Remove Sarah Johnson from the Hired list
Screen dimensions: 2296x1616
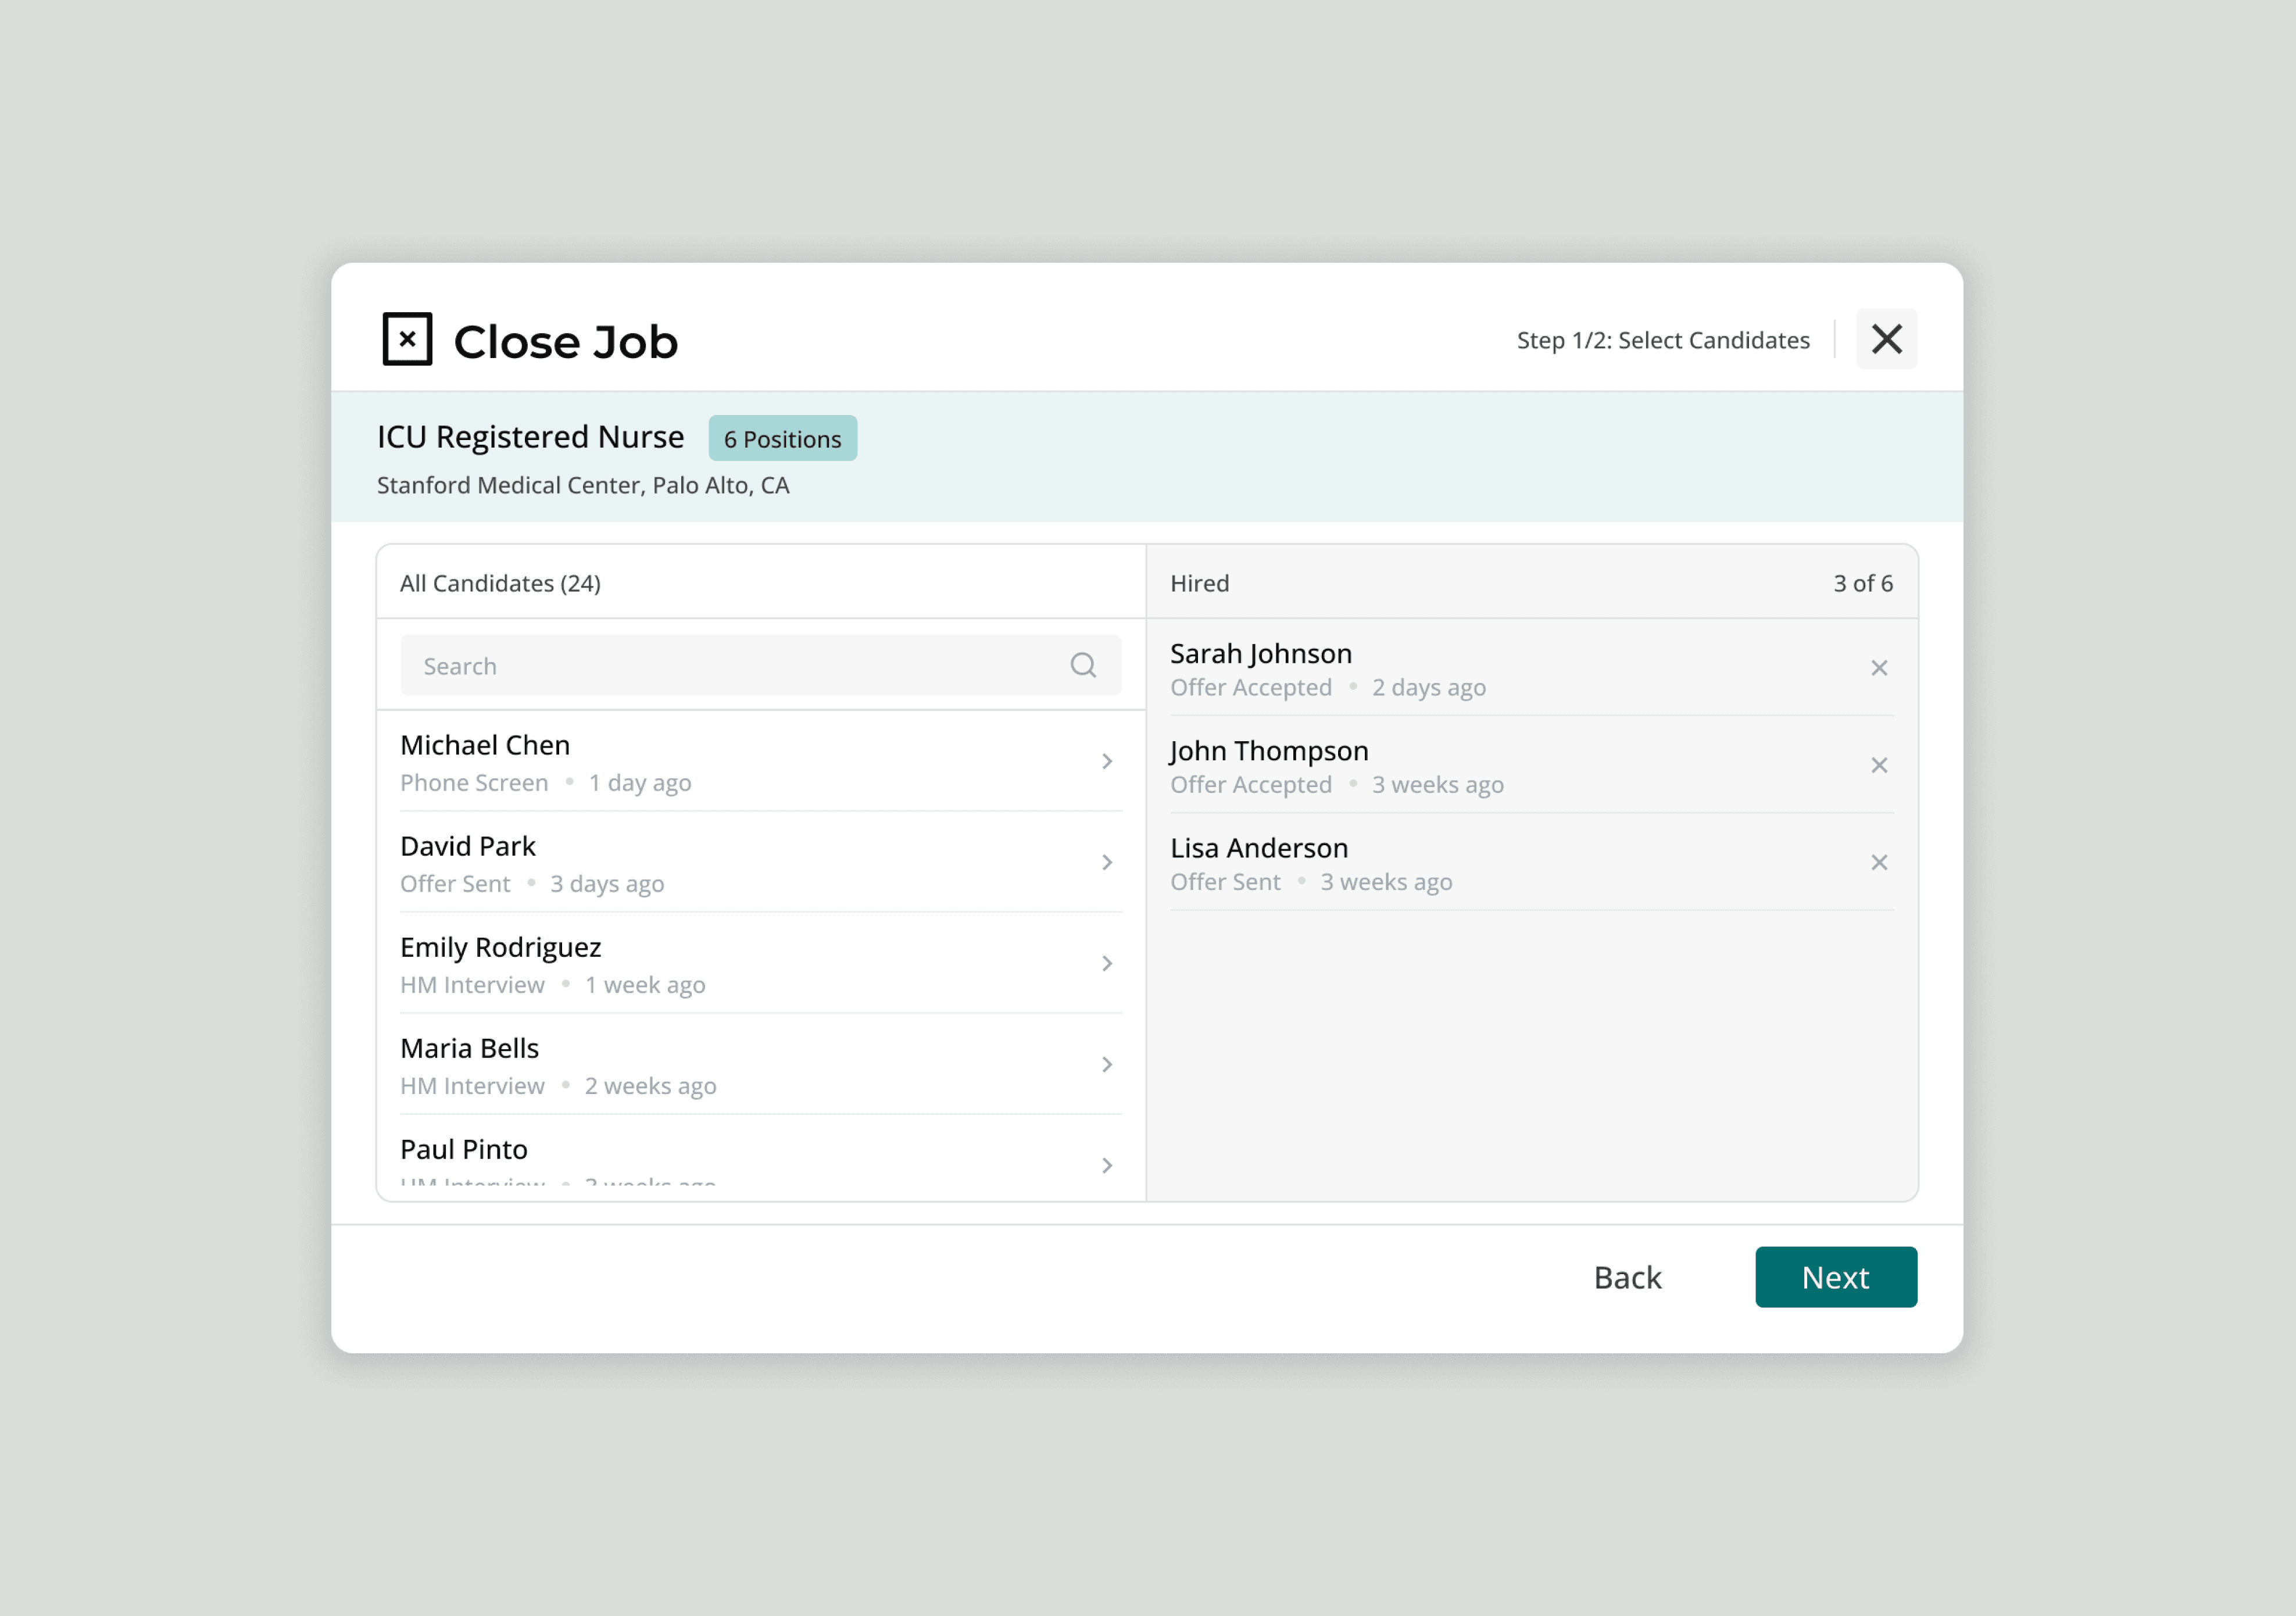[x=1879, y=668]
